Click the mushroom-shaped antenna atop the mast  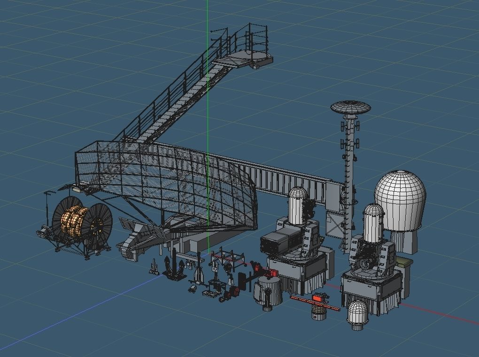coord(350,107)
